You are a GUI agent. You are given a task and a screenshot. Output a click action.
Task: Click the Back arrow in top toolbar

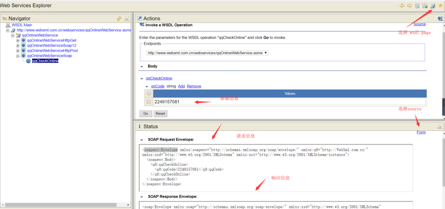(402, 6)
